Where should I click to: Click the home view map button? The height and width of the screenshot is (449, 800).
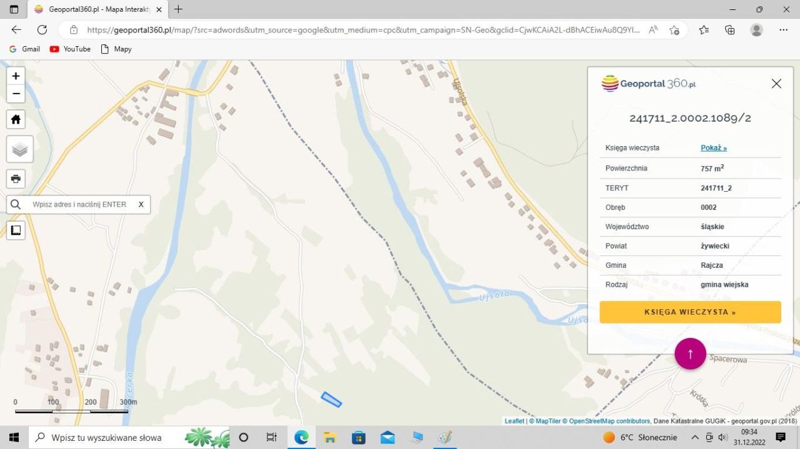coord(16,119)
